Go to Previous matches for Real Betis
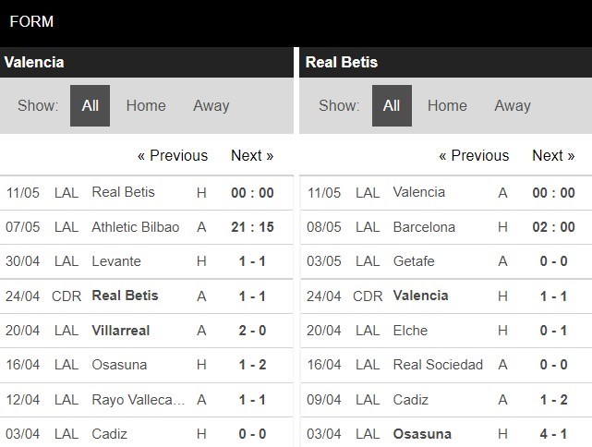Viewport: 592px width, 447px height. point(474,155)
